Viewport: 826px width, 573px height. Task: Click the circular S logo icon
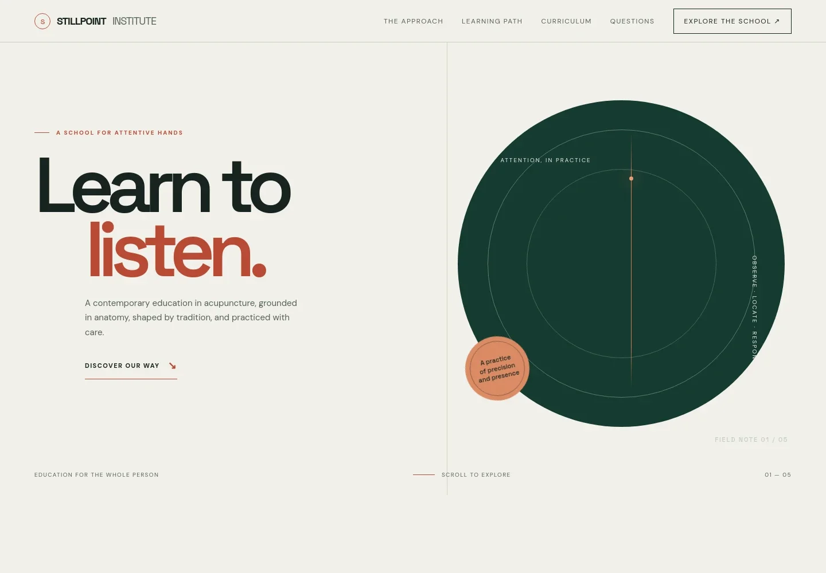pos(42,21)
